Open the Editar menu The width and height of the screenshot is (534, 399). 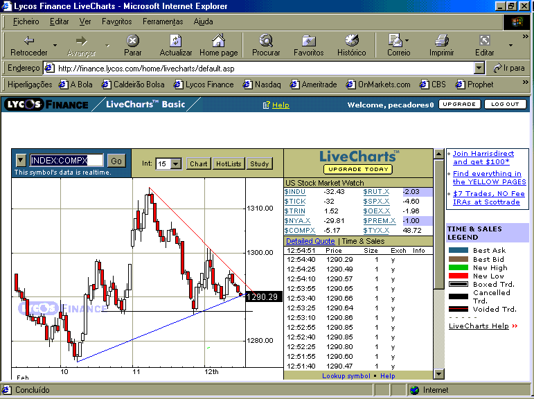pyautogui.click(x=60, y=21)
